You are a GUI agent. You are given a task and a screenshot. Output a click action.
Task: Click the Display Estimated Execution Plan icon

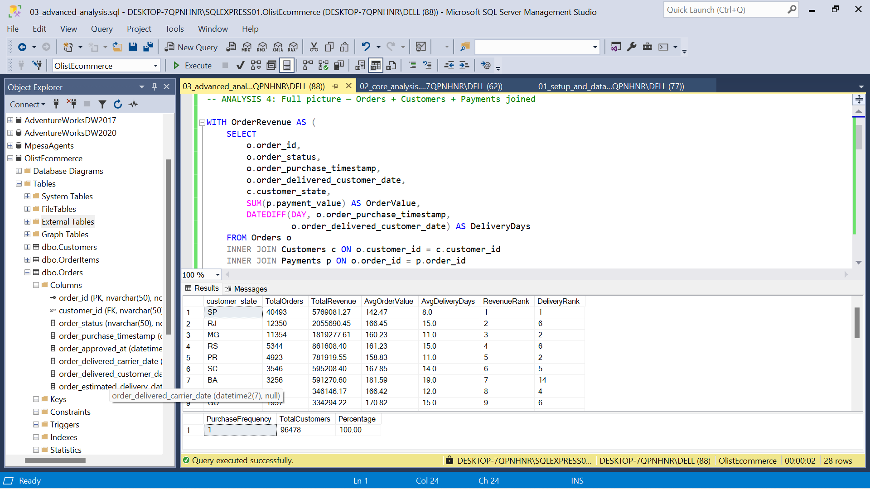coord(256,66)
